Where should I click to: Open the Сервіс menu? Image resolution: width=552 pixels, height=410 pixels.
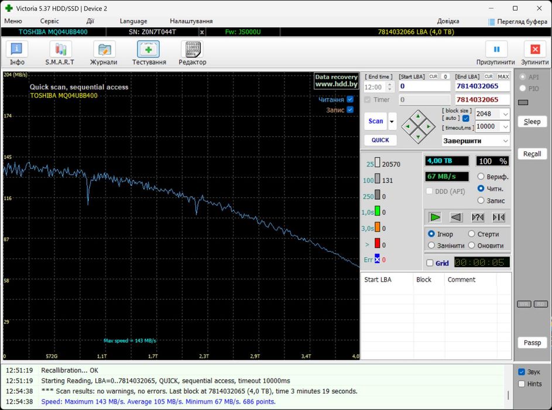pos(49,21)
